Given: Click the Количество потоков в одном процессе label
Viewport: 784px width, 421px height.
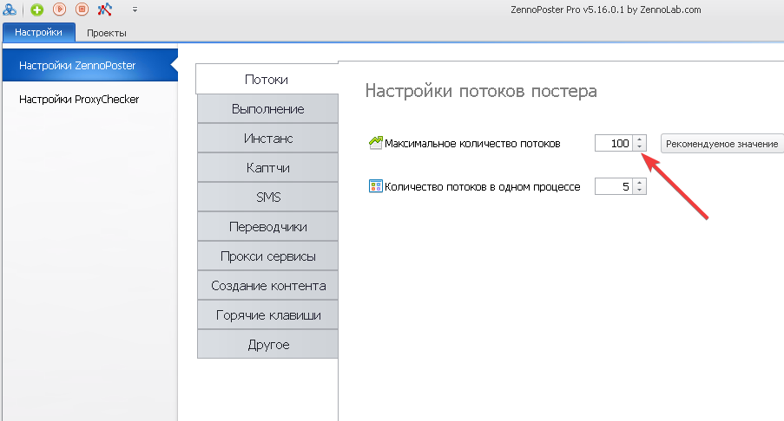Looking at the screenshot, I should coord(483,187).
